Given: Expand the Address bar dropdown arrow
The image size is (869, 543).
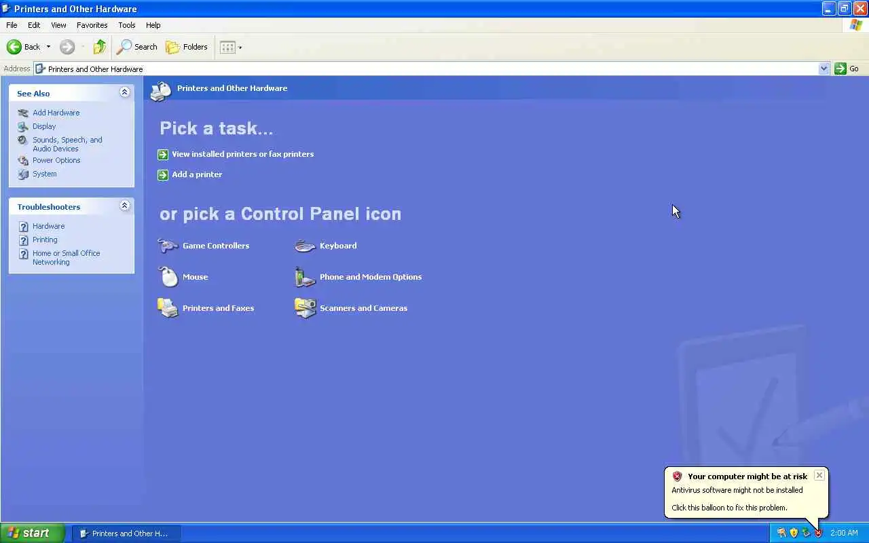Looking at the screenshot, I should tap(824, 69).
